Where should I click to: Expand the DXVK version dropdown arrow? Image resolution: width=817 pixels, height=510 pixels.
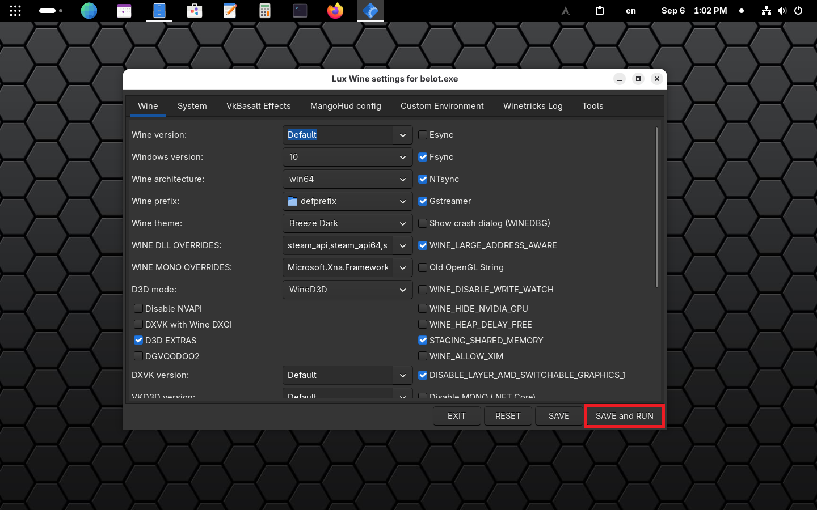(x=402, y=375)
